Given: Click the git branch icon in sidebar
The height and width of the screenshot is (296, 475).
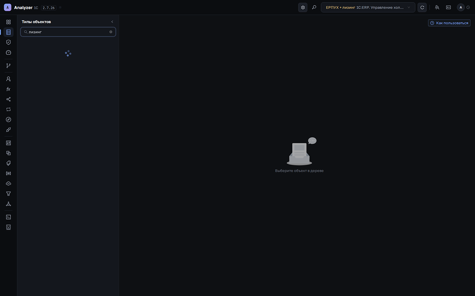Looking at the screenshot, I should [x=8, y=66].
